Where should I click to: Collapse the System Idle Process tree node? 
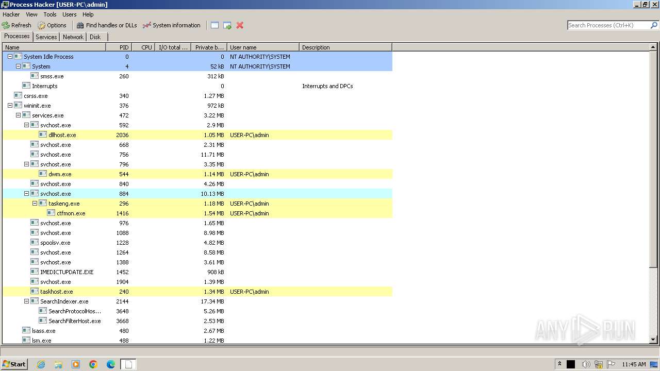(10, 57)
